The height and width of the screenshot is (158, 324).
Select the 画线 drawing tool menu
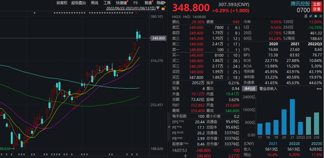click(x=95, y=3)
